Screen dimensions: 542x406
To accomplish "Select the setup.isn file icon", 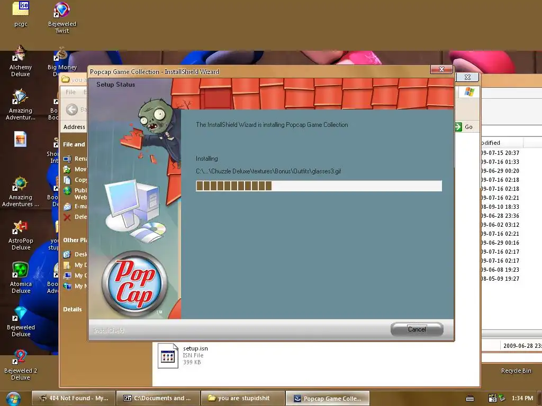I will pyautogui.click(x=168, y=356).
